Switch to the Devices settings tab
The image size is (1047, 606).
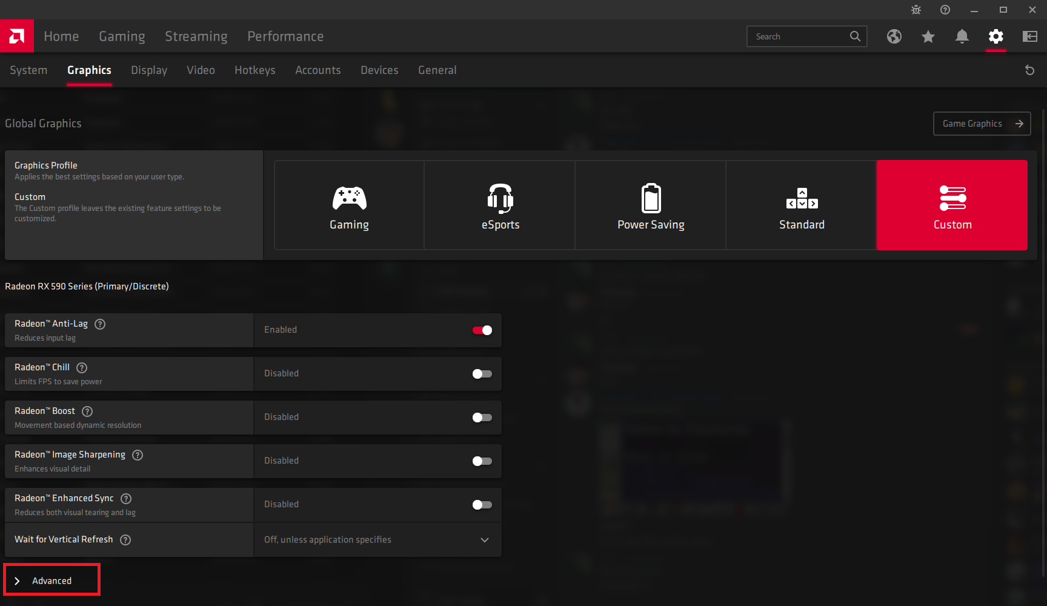(379, 70)
